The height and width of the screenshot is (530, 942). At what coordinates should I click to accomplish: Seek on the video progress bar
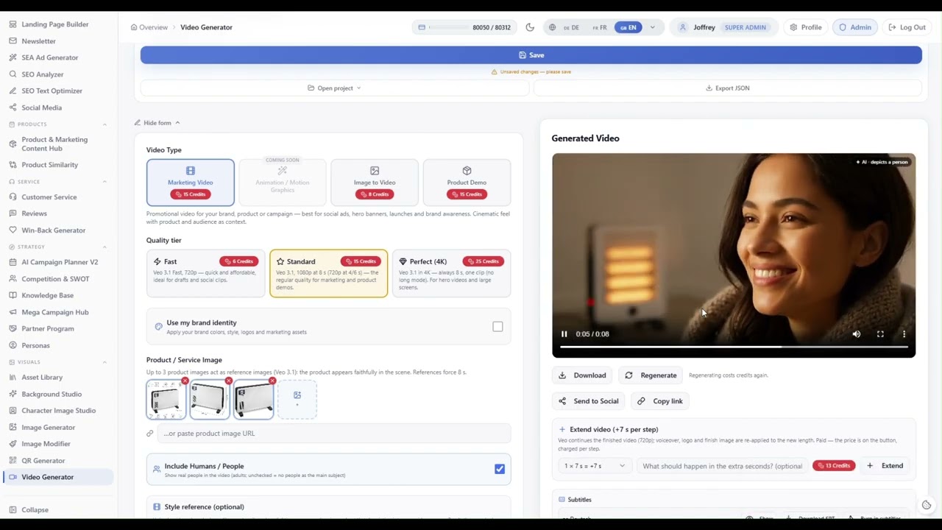734,347
